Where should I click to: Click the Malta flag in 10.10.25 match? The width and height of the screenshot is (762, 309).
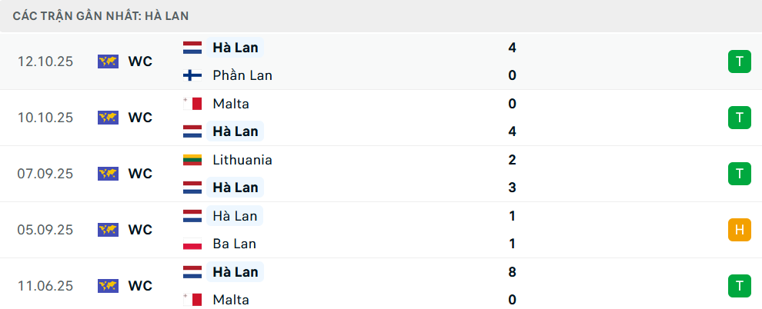[x=192, y=104]
